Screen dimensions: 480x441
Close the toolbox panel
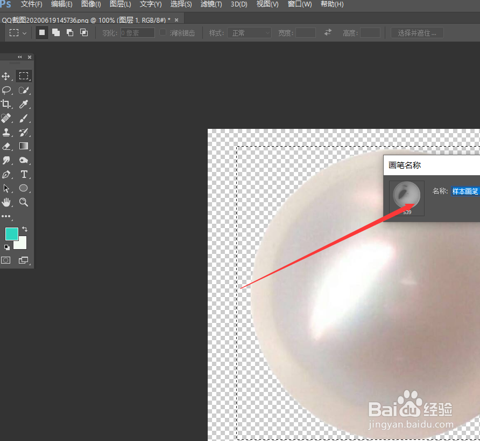(x=30, y=57)
